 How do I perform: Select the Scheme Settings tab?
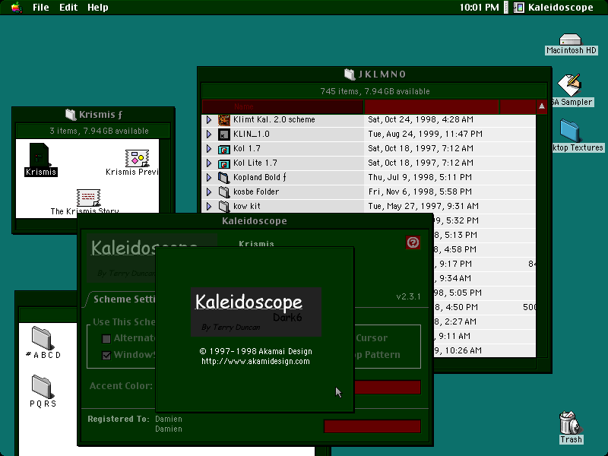point(123,299)
